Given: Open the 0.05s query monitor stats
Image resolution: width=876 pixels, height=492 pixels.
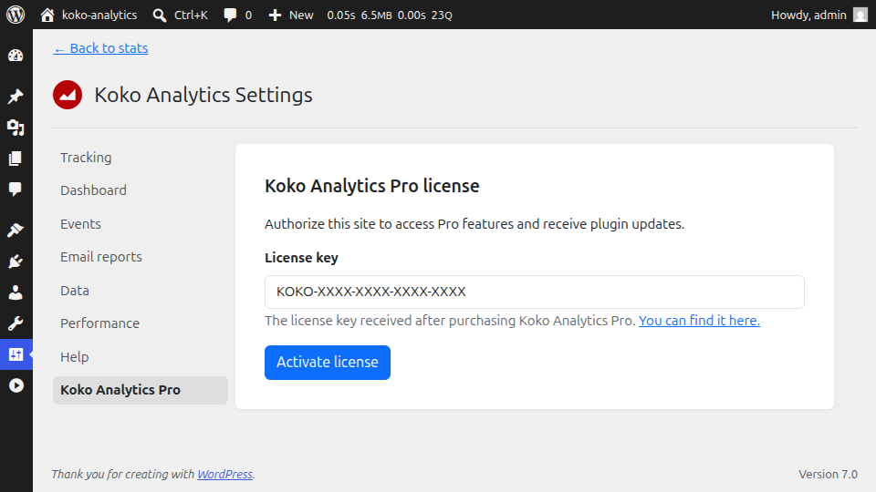Looking at the screenshot, I should pyautogui.click(x=390, y=15).
